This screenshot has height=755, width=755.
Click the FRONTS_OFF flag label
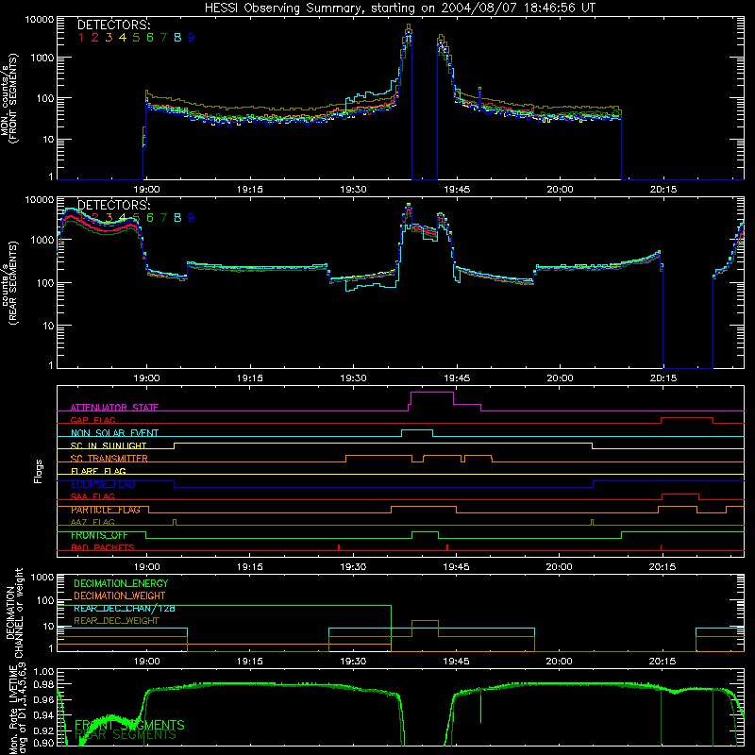coord(99,535)
